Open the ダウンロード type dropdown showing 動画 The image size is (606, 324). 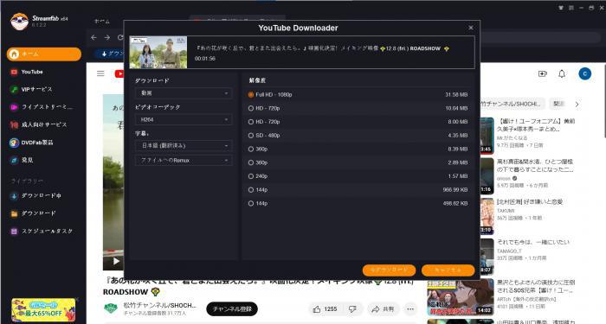184,93
